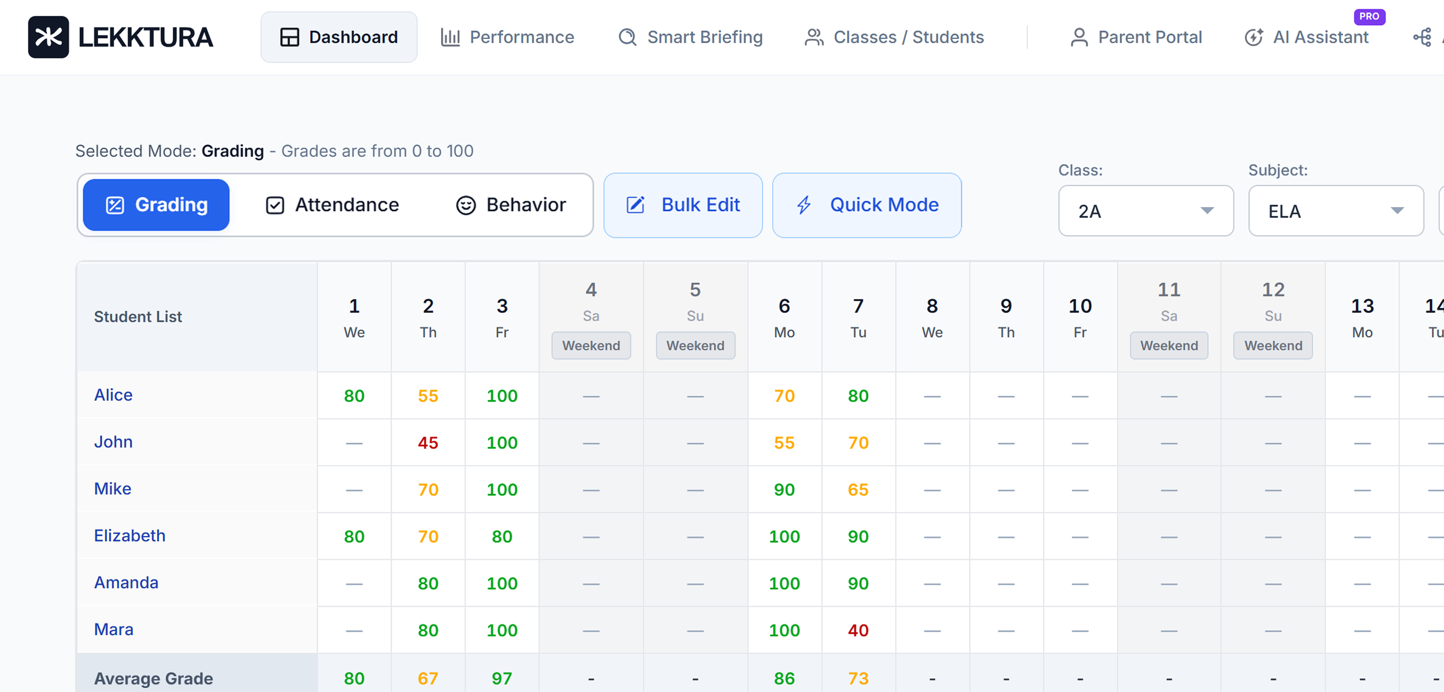This screenshot has width=1444, height=692.
Task: Switch to Classes / Students tab
Action: 894,37
